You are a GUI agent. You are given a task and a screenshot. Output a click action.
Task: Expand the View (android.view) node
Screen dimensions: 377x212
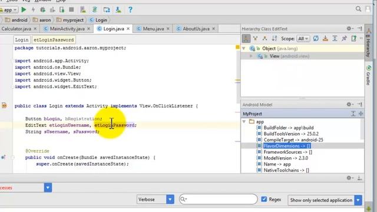251,56
